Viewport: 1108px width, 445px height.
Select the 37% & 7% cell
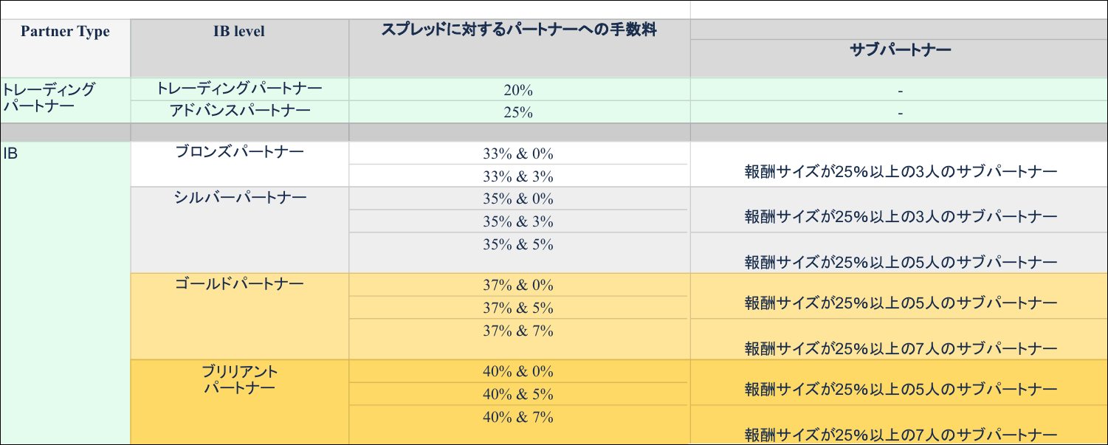pyautogui.click(x=518, y=331)
